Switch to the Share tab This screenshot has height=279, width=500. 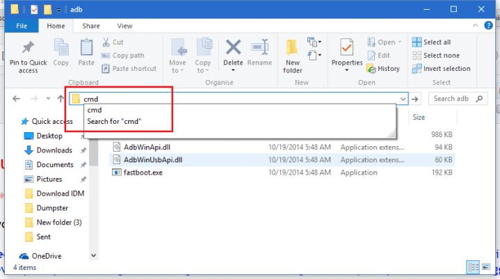click(91, 26)
